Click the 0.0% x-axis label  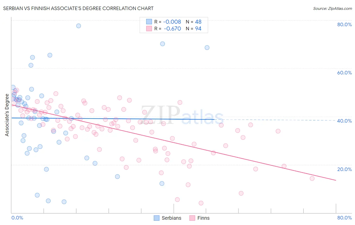(x=17, y=218)
